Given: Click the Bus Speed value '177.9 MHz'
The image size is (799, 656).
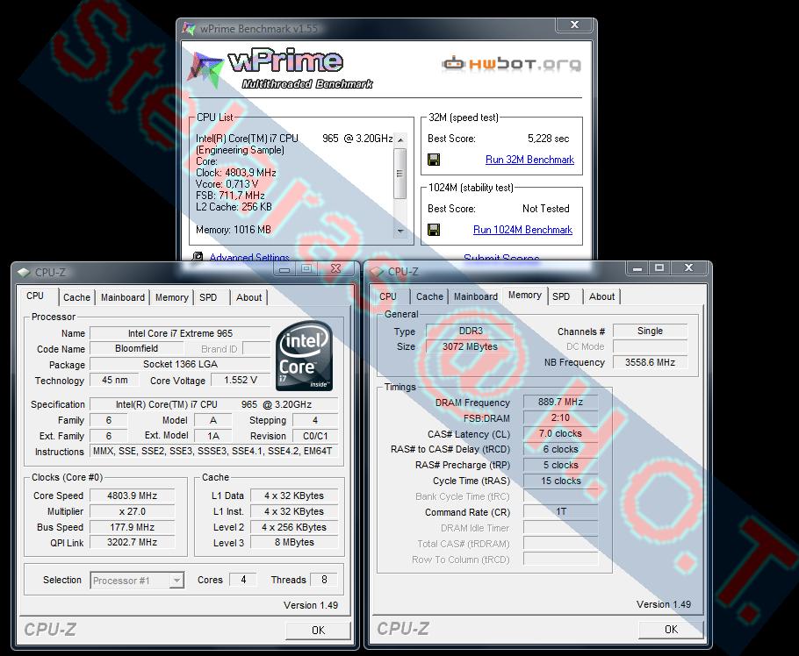Looking at the screenshot, I should (x=132, y=527).
